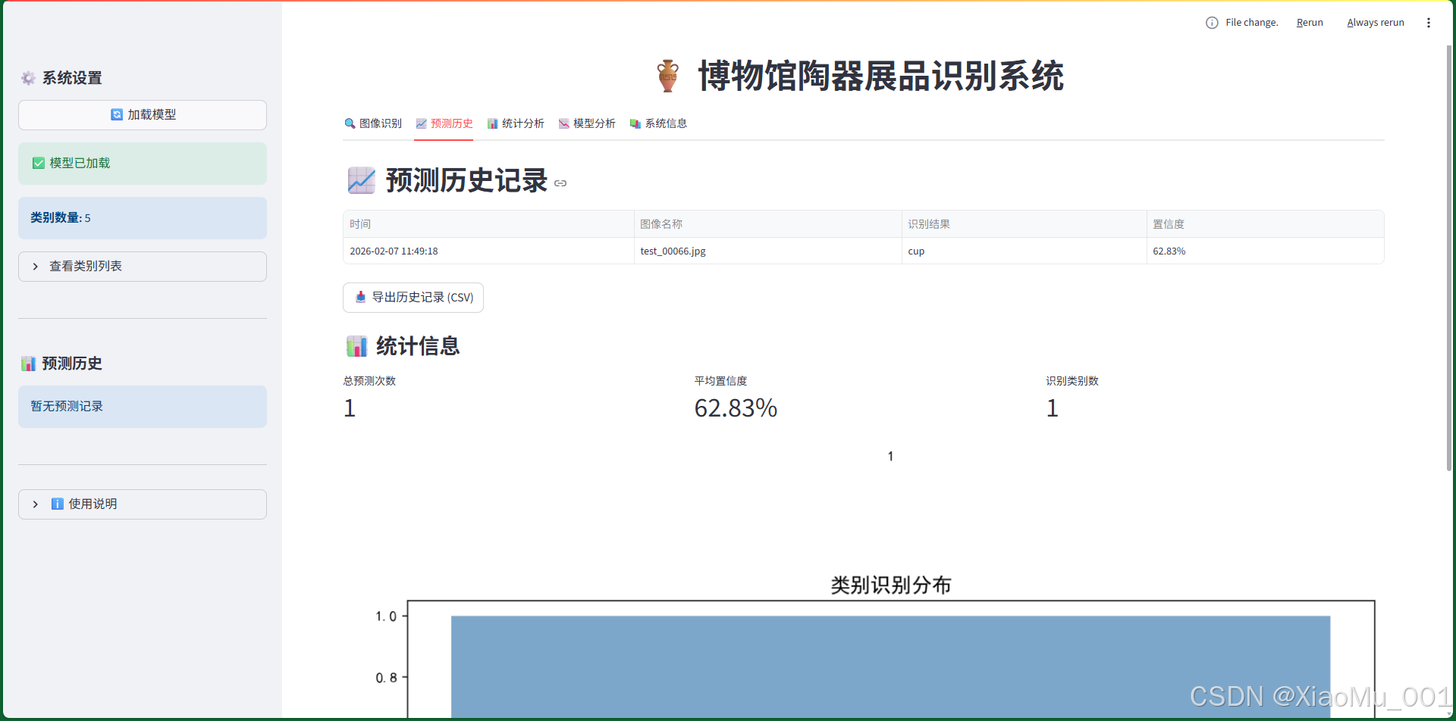Click the magnifier icon on 图像识别 tab
Screen dimensions: 1456x721
[350, 123]
